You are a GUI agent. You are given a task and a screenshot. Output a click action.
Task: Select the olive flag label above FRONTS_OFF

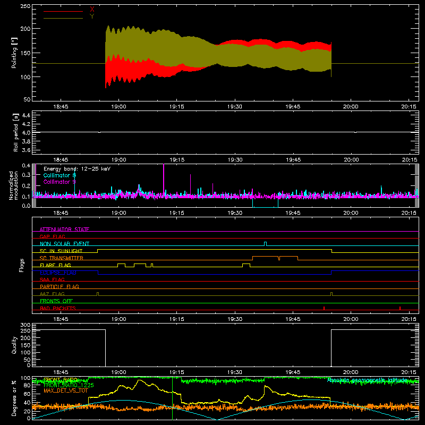(52, 294)
